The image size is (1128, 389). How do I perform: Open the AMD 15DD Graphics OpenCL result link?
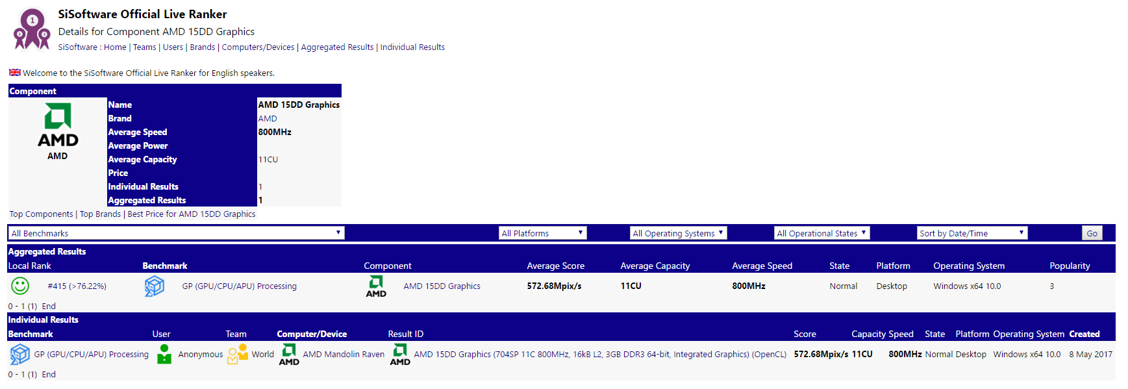coord(600,354)
